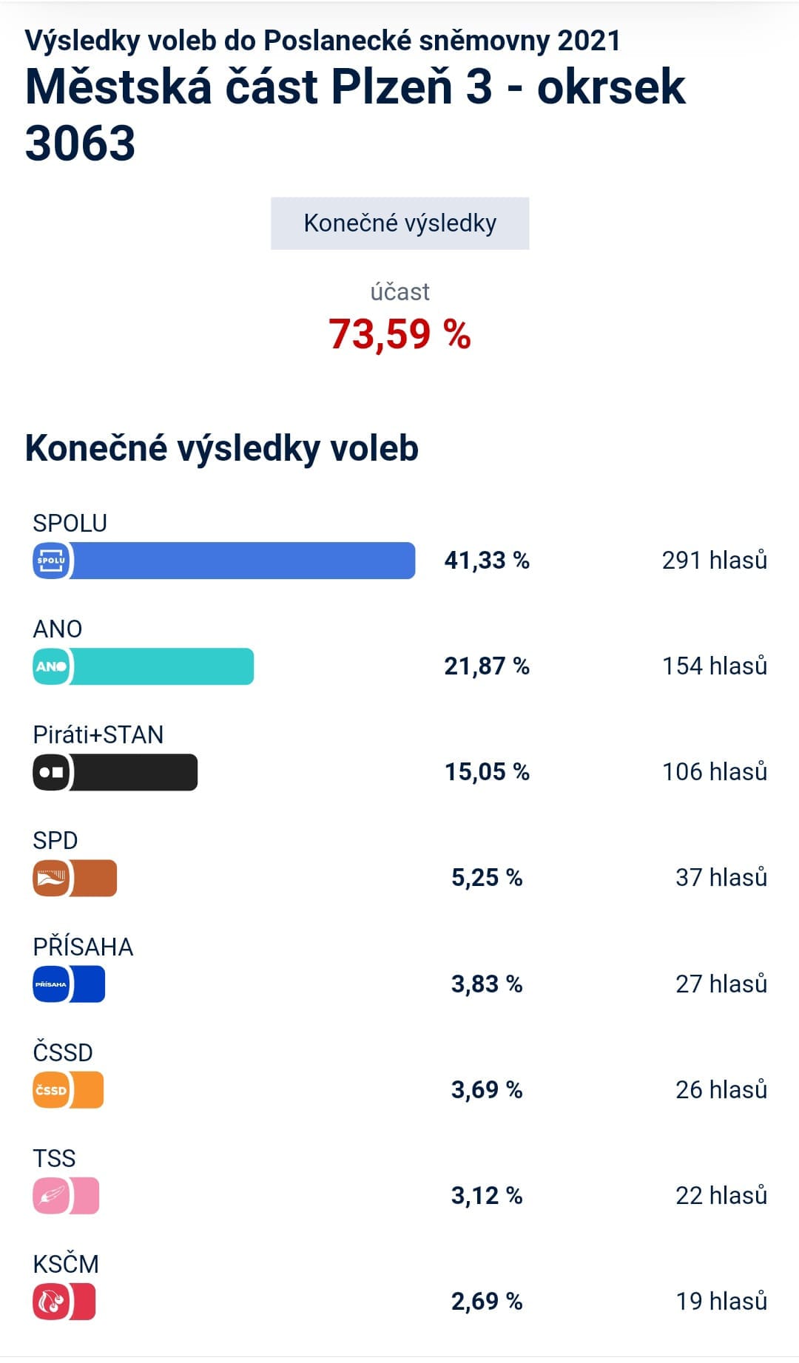Open the Piráti+STAN party name label
The height and width of the screenshot is (1363, 799).
(98, 734)
